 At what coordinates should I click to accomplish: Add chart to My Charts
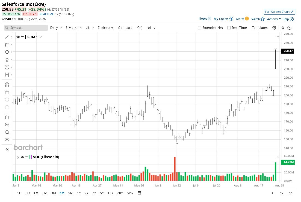tap(223, 19)
